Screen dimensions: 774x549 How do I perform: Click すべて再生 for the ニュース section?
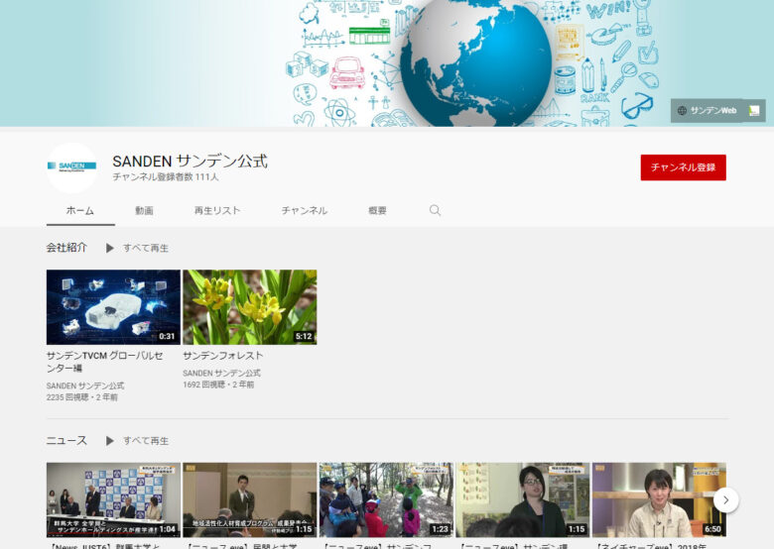pos(146,441)
